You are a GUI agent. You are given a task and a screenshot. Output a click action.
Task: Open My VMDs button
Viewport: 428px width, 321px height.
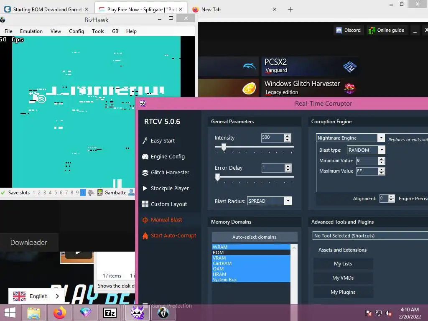pyautogui.click(x=343, y=278)
